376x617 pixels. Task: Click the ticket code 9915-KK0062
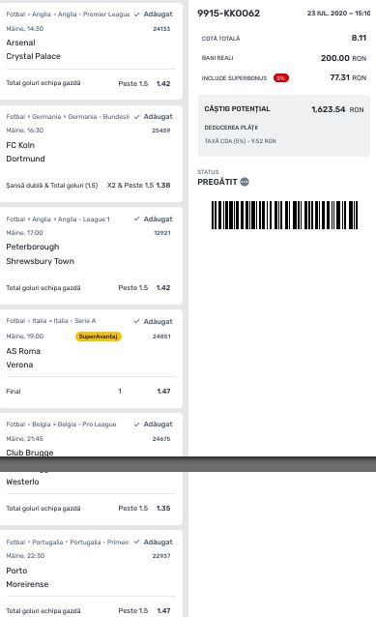tap(228, 13)
